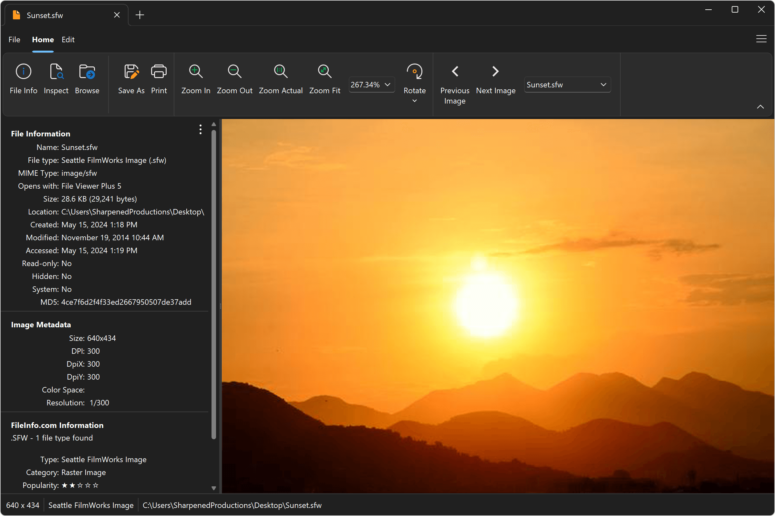Open the Rotate options chevron
The width and height of the screenshot is (775, 516).
click(x=415, y=101)
